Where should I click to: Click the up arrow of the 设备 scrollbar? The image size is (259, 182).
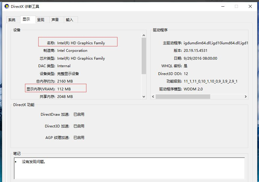coord(144,35)
